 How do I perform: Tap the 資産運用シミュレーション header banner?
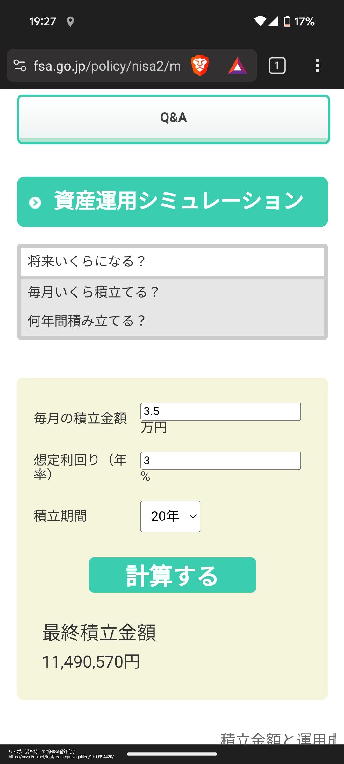[x=172, y=202]
